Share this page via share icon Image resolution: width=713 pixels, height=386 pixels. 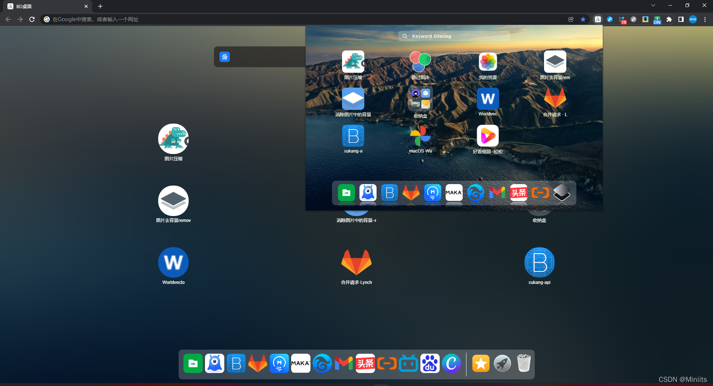click(571, 19)
